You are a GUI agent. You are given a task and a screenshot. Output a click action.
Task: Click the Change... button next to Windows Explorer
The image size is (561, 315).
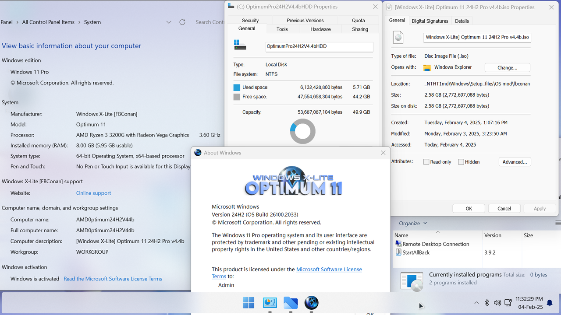pyautogui.click(x=507, y=67)
